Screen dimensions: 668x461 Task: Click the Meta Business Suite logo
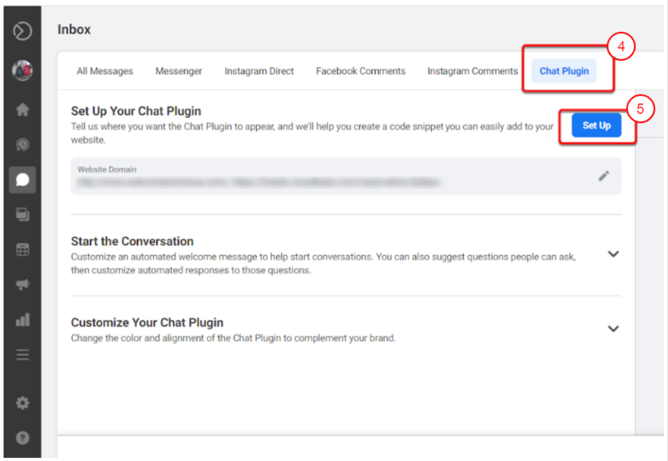click(22, 29)
